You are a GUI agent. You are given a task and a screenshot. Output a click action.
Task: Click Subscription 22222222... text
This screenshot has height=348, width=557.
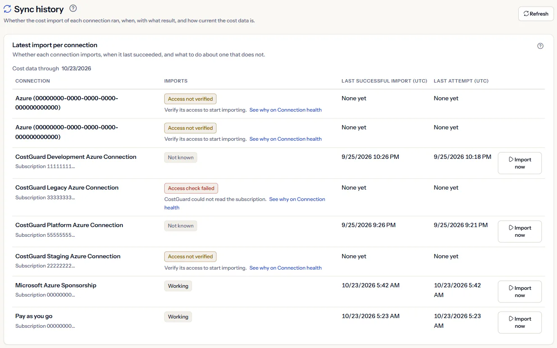point(45,266)
